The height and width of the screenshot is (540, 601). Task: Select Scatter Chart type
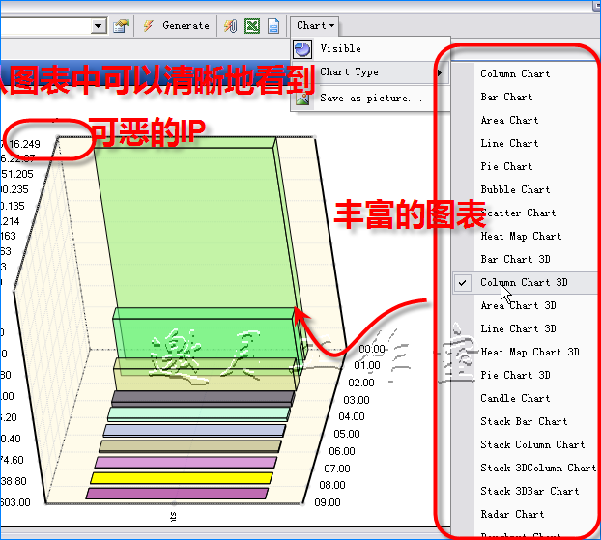(x=518, y=213)
